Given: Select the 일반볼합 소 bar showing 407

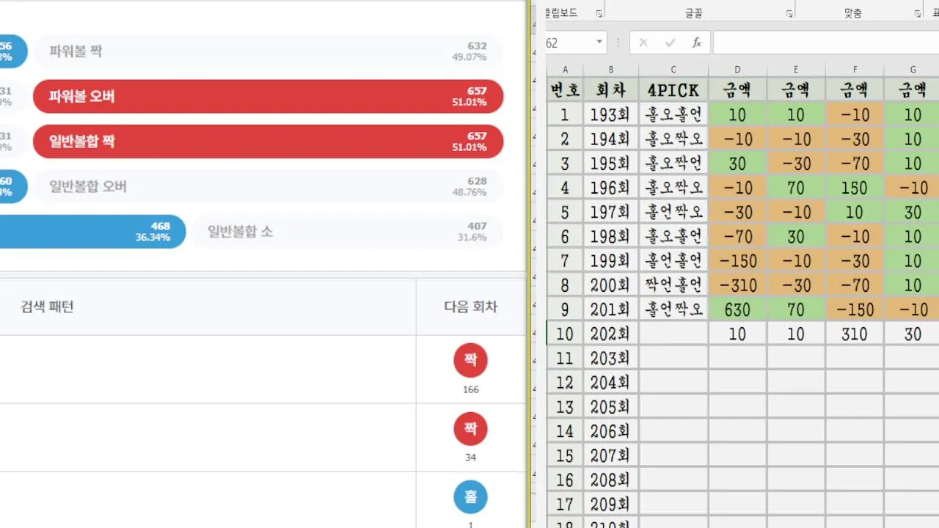Looking at the screenshot, I should 348,232.
